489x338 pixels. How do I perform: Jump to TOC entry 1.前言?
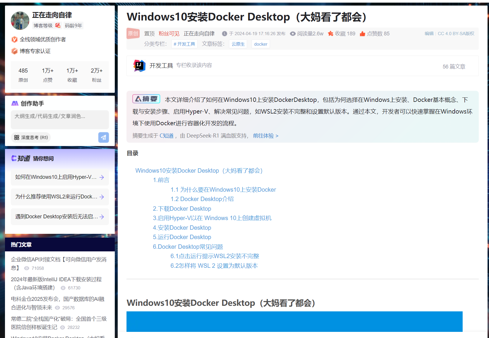tap(161, 180)
